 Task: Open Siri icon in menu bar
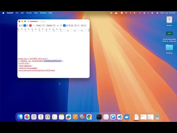157,13
